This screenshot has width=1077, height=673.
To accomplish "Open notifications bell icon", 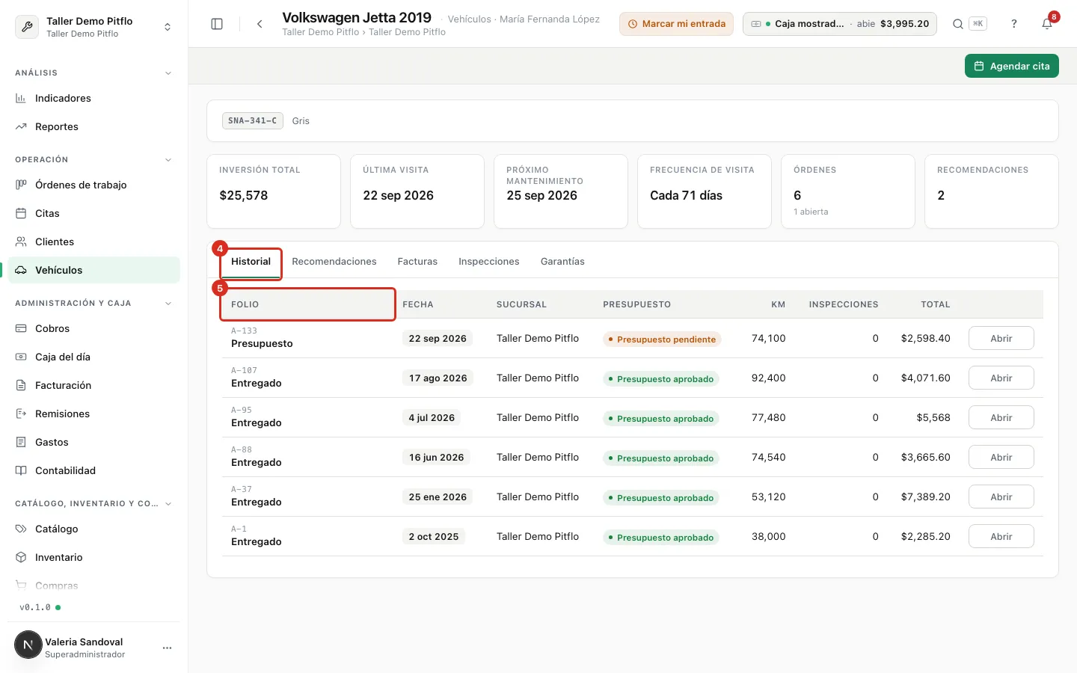I will coord(1047,24).
